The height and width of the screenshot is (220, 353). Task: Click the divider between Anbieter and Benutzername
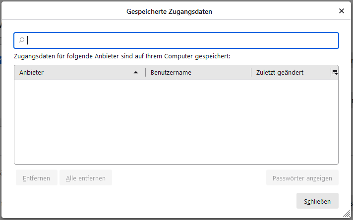coord(145,72)
